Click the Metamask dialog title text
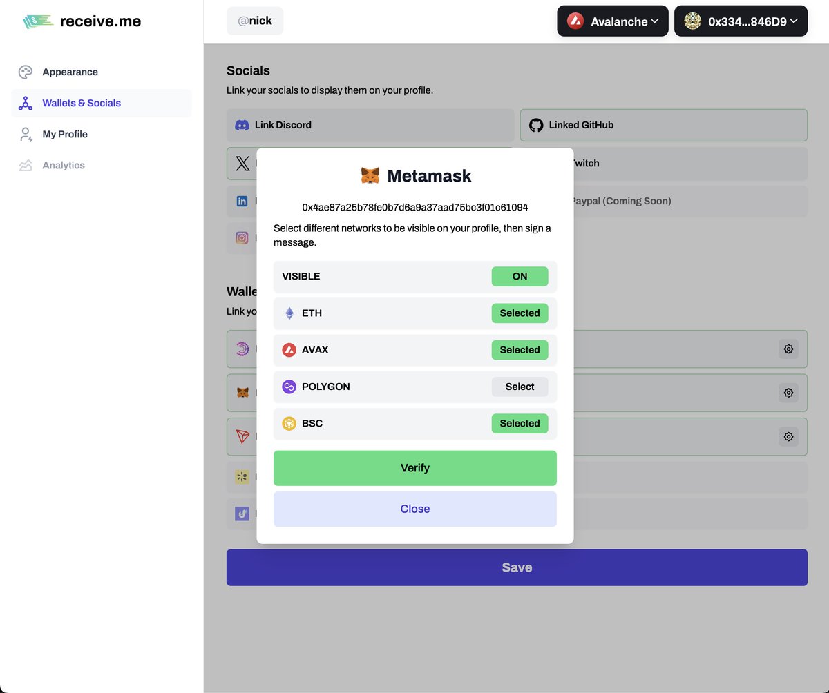829x693 pixels. 429,176
